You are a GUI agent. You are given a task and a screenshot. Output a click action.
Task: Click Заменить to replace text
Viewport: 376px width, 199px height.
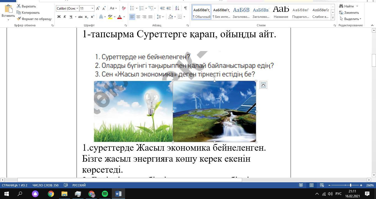pyautogui.click(x=349, y=13)
